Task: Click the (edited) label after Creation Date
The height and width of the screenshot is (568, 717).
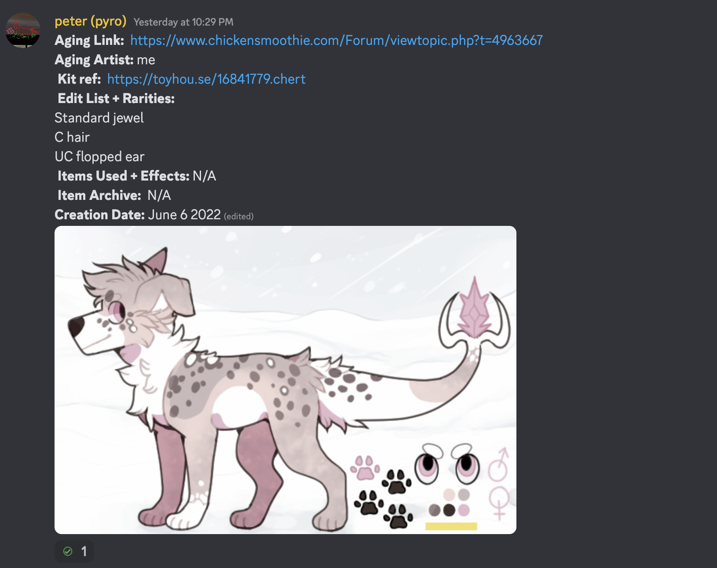Action: coord(239,217)
